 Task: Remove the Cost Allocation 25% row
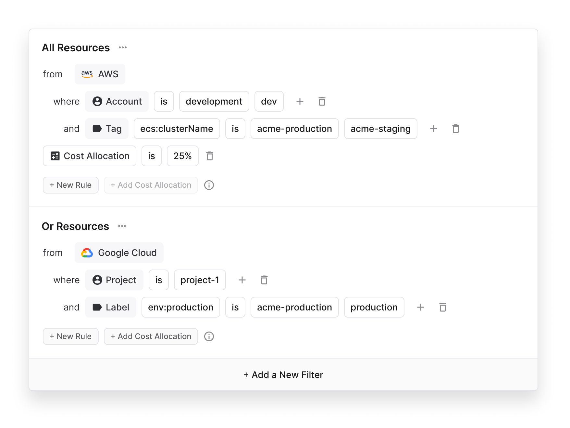210,156
